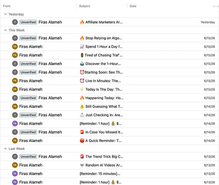This screenshot has width=219, height=185.
Task: Open email 'Live In Minutes: The...'
Action: [x=109, y=81]
